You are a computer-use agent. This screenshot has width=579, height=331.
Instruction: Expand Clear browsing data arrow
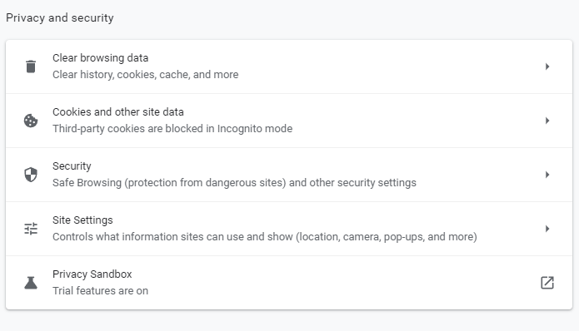[547, 67]
